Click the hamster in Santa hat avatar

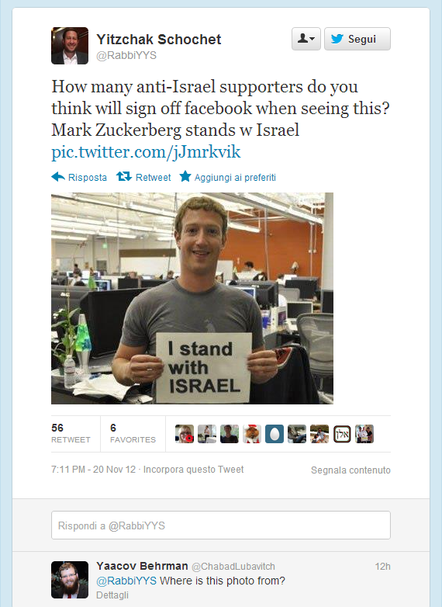click(252, 434)
